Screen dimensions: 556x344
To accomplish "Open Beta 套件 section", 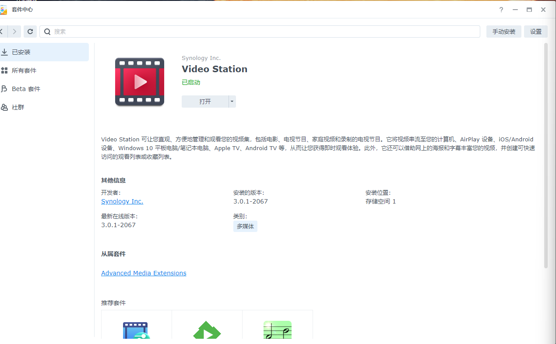I will (x=44, y=89).
